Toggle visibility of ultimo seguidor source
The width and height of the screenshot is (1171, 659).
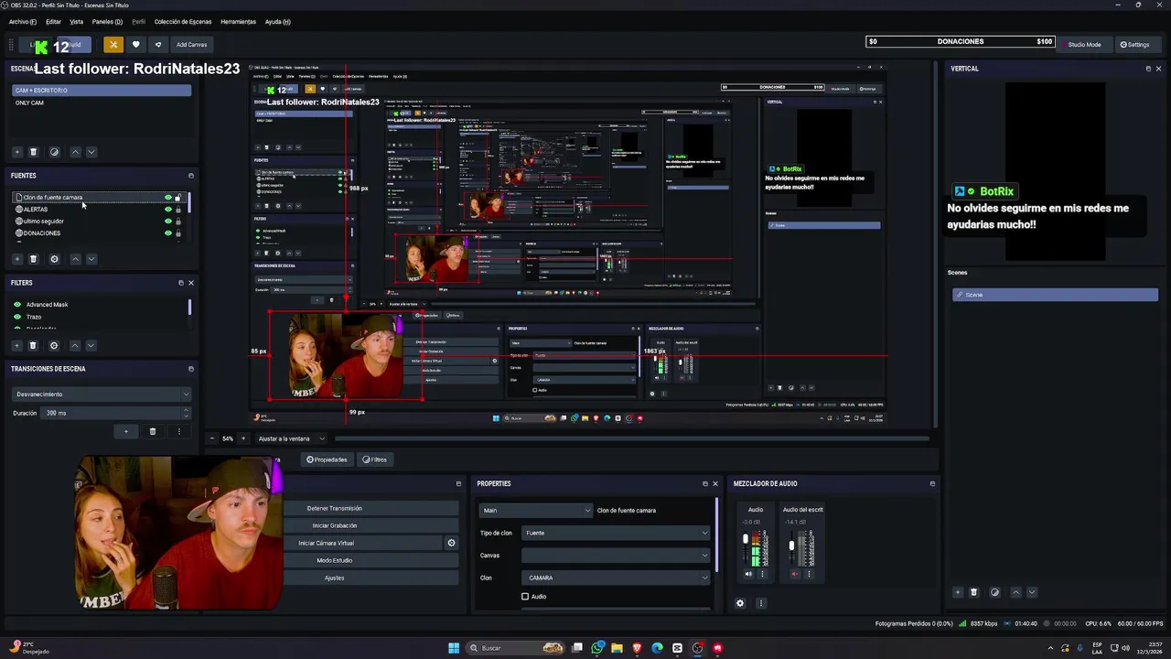point(167,221)
